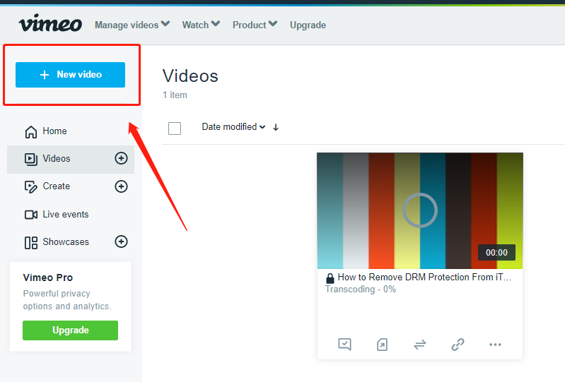Click the open-in-new-page icon on video card
Image resolution: width=565 pixels, height=382 pixels.
383,345
